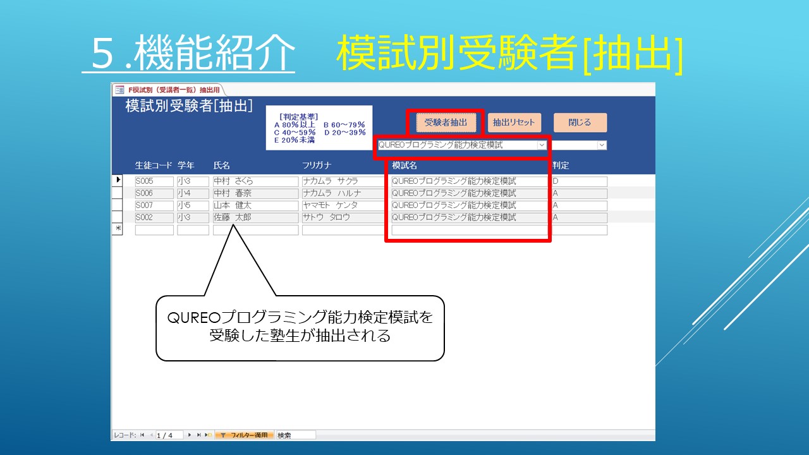Close the form with 閉じる

[x=580, y=123]
